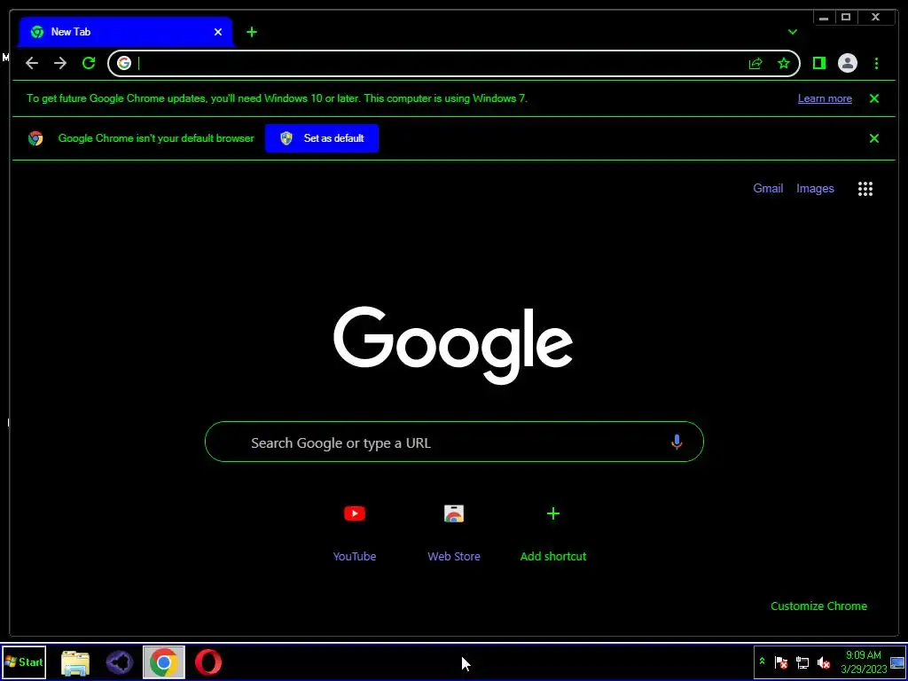Click the Show desktop tray icon

[897, 661]
